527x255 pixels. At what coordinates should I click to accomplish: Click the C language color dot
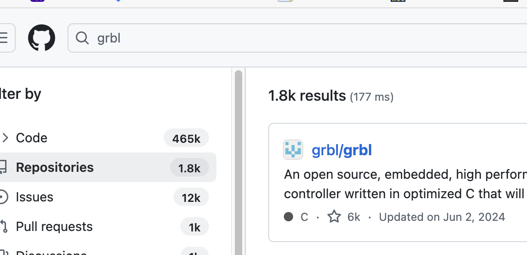click(x=289, y=217)
